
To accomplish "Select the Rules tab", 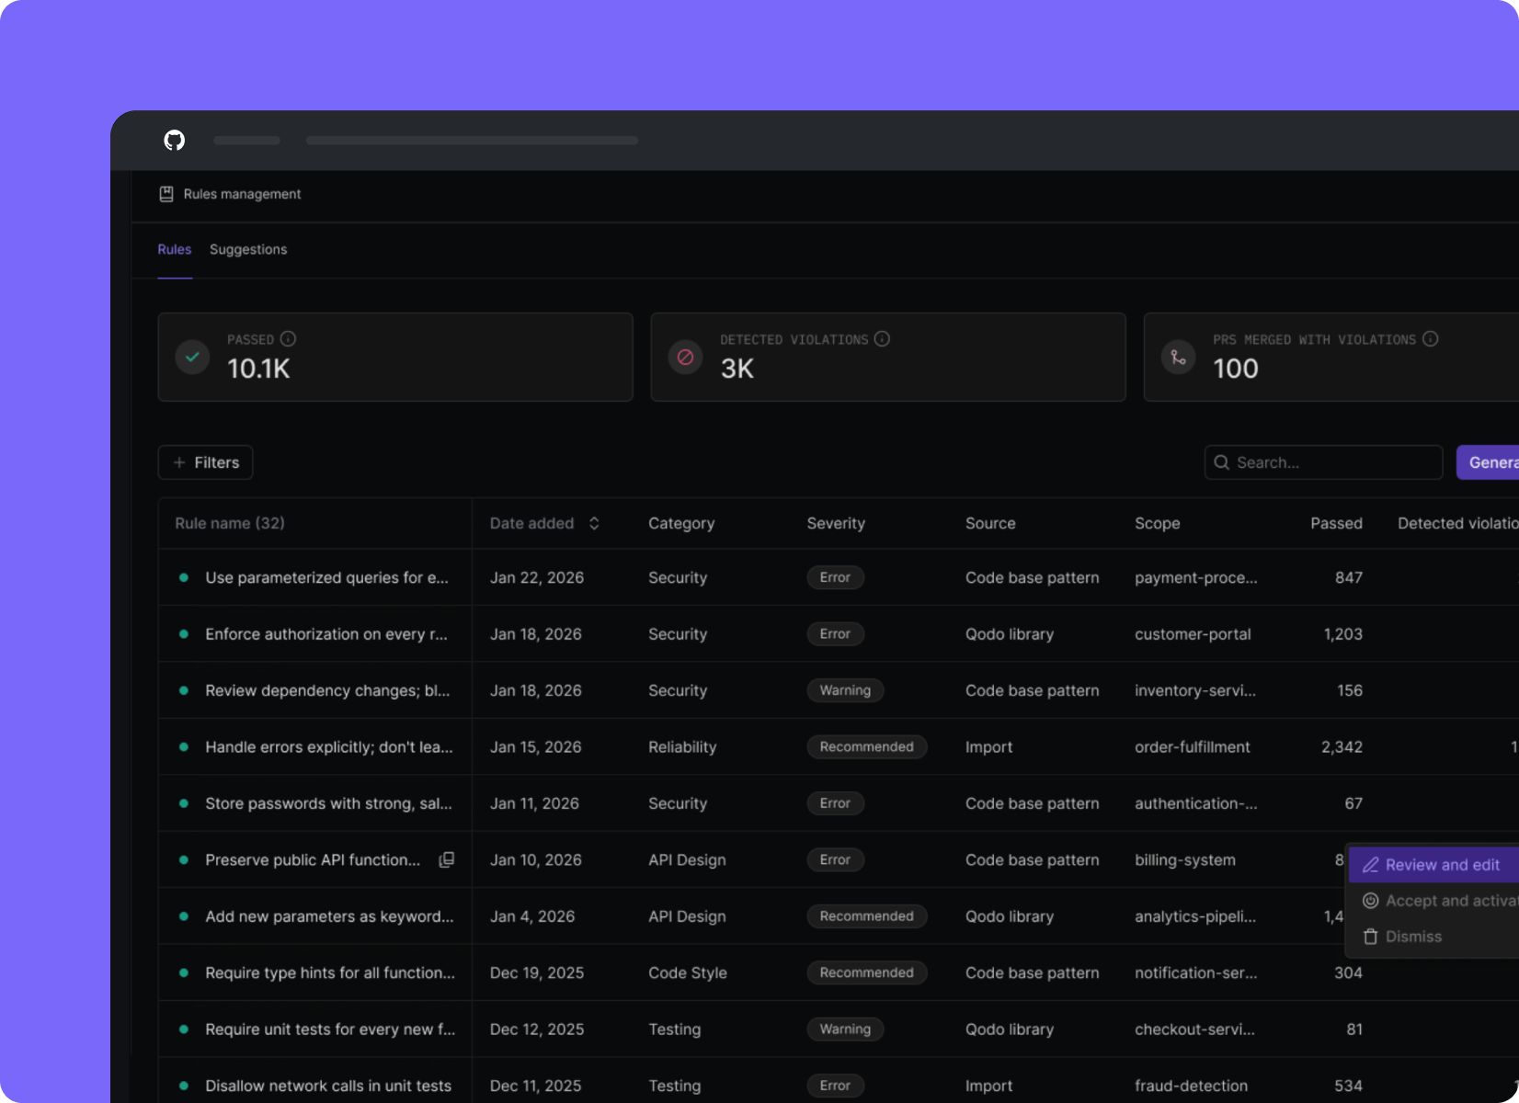I will coord(174,249).
